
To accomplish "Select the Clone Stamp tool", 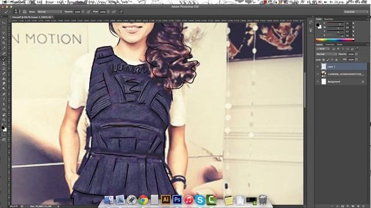I will (4, 64).
